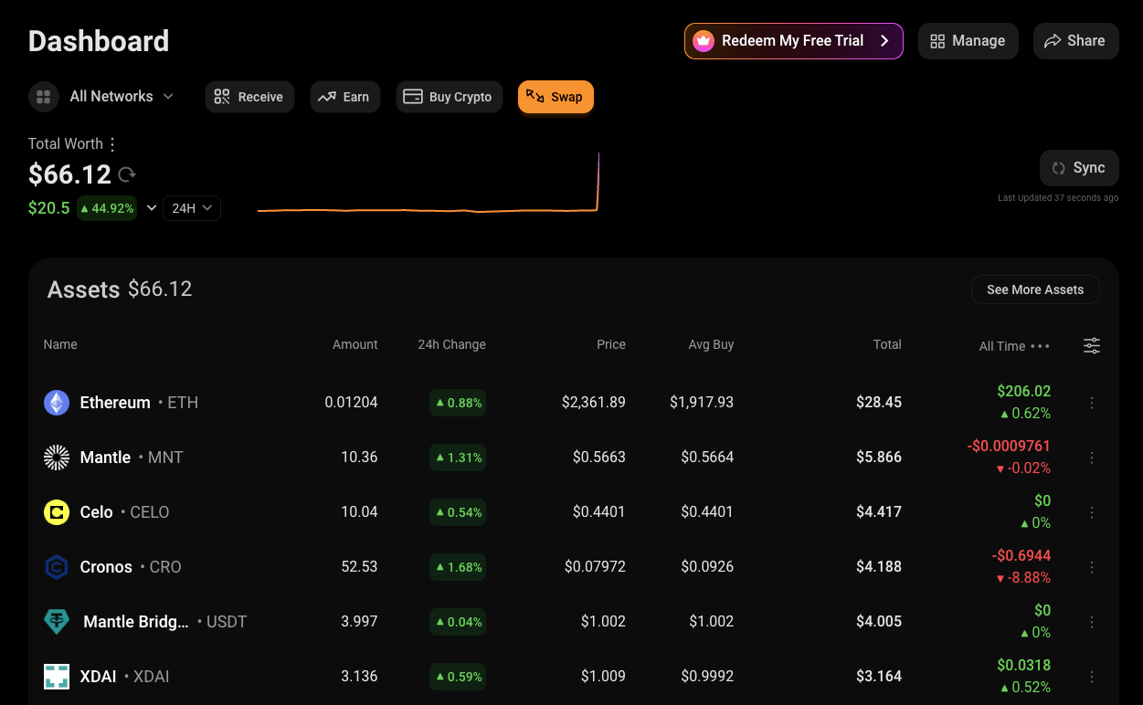The height and width of the screenshot is (705, 1143).
Task: Refresh the Total Worth value
Action: [125, 174]
